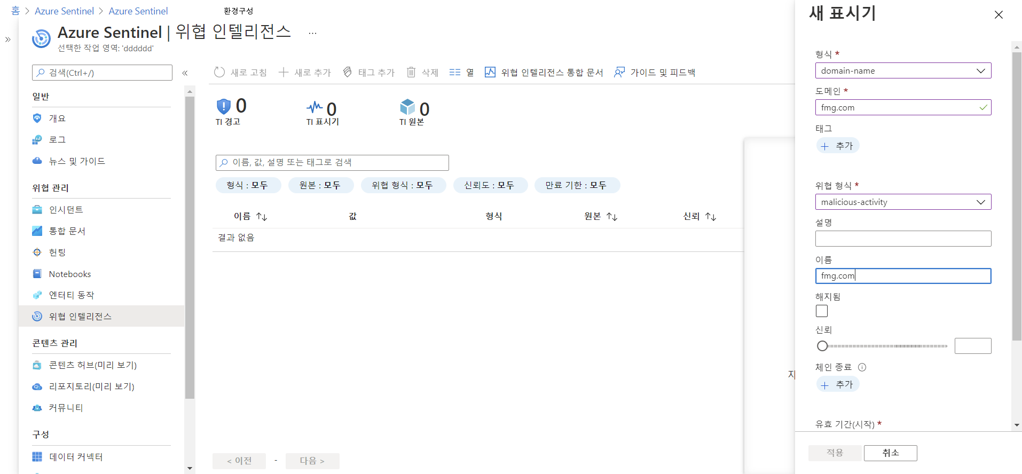Click the 값 column header

[x=353, y=216]
